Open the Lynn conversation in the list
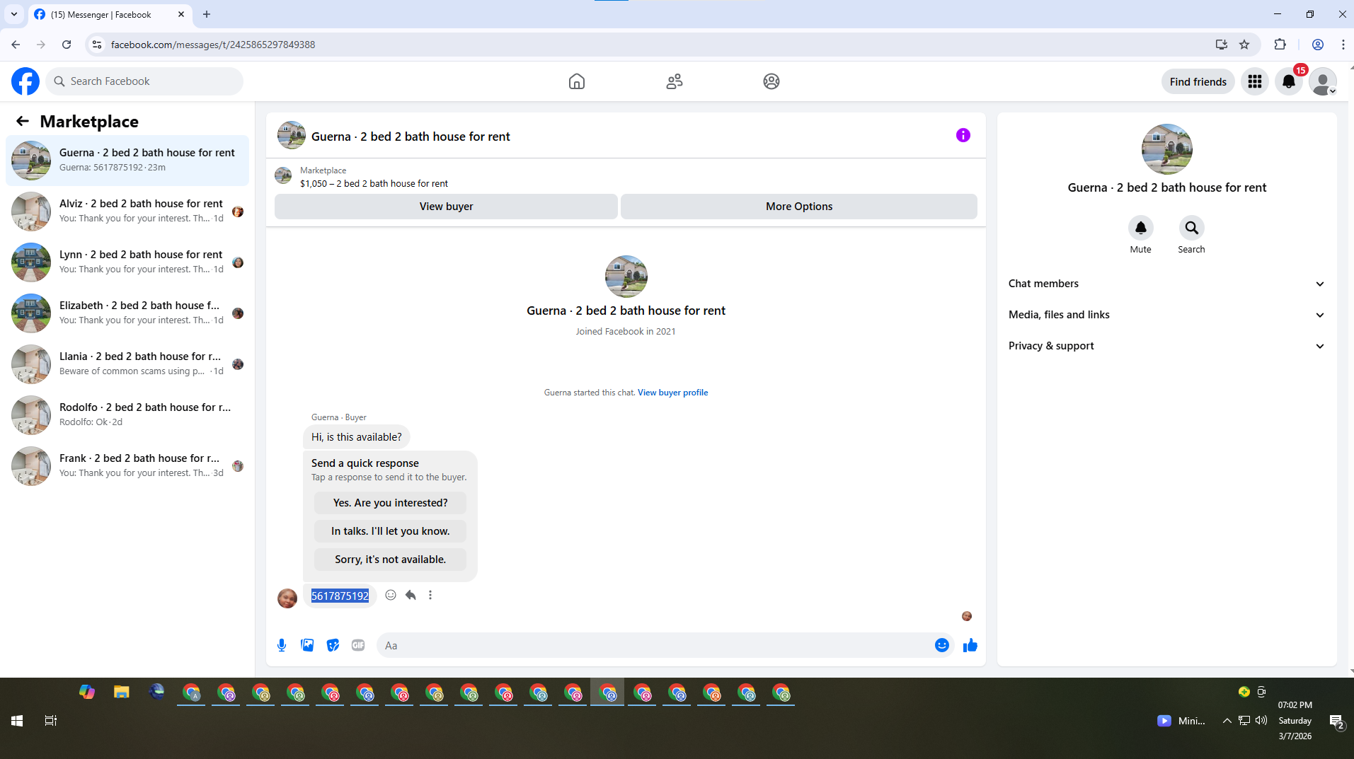The height and width of the screenshot is (759, 1354). tap(127, 262)
